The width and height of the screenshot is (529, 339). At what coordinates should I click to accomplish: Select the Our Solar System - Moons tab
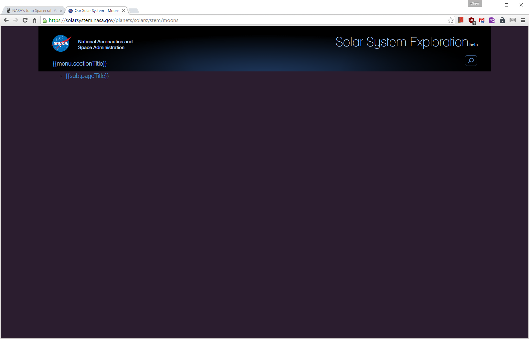pyautogui.click(x=96, y=11)
